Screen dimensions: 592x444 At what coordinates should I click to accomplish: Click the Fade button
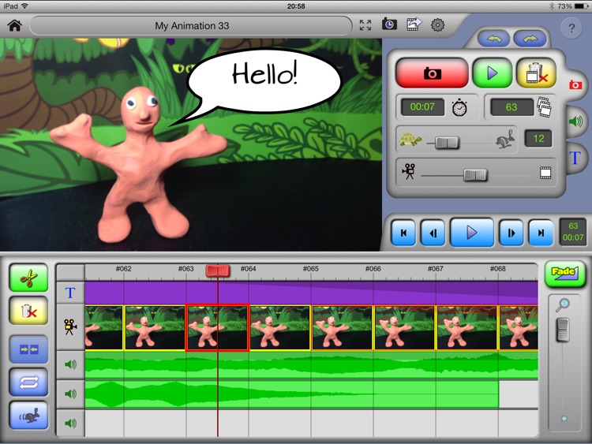564,274
